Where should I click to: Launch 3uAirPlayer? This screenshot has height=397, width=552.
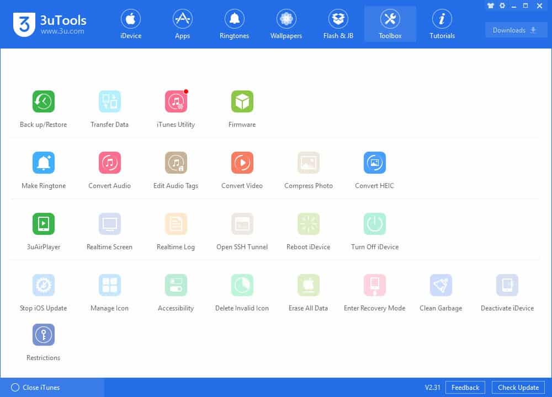(43, 224)
